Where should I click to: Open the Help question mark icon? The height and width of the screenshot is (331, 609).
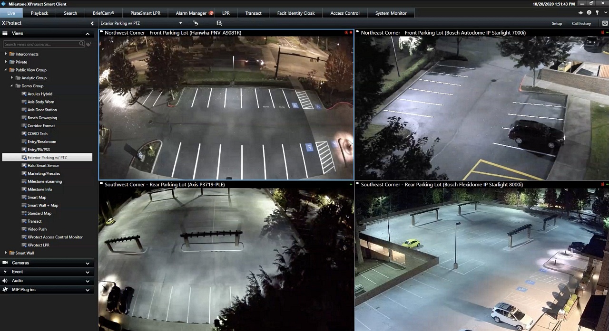click(589, 13)
